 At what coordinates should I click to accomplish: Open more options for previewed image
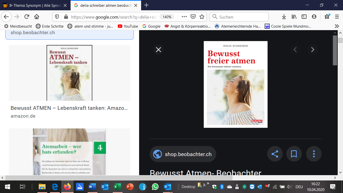point(314,154)
